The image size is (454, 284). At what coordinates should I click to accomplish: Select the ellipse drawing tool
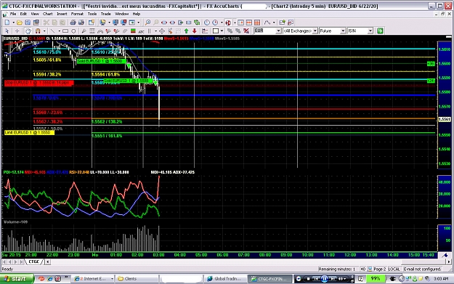click(73, 31)
